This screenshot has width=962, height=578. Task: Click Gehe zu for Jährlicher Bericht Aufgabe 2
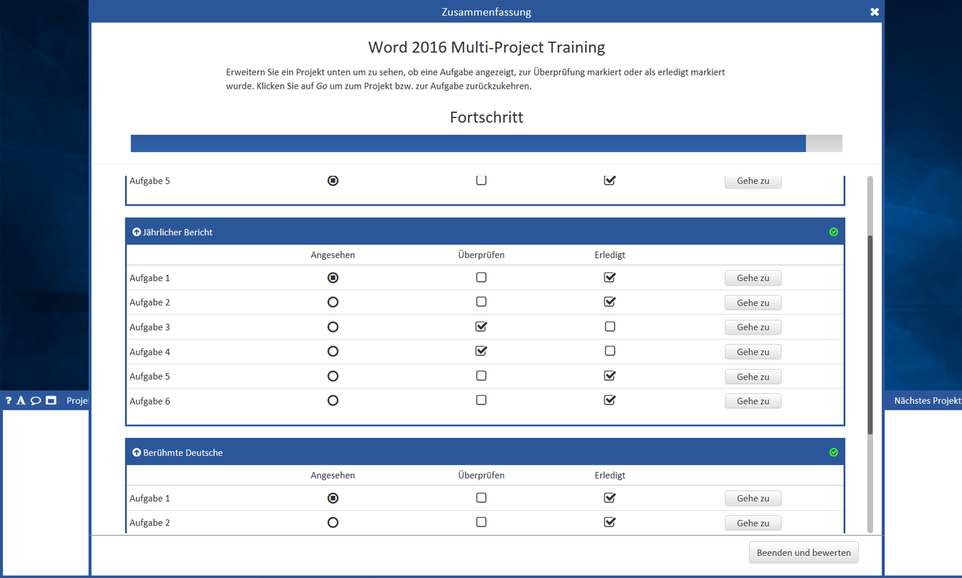coord(753,302)
